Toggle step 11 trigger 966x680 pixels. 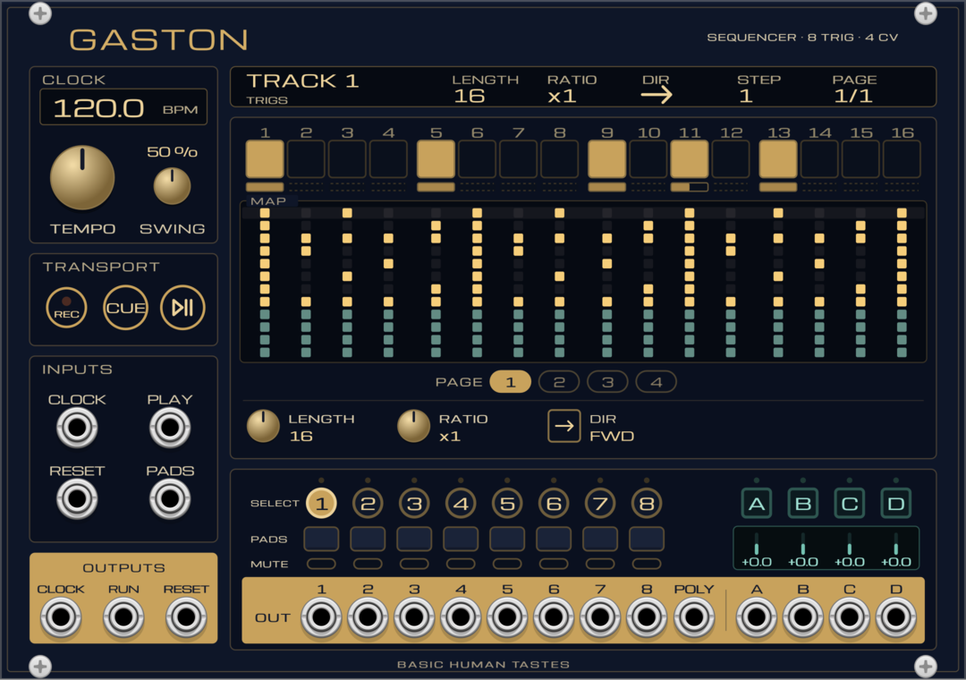click(x=690, y=159)
